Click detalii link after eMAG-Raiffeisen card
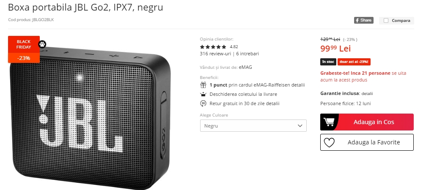 [x=298, y=85]
